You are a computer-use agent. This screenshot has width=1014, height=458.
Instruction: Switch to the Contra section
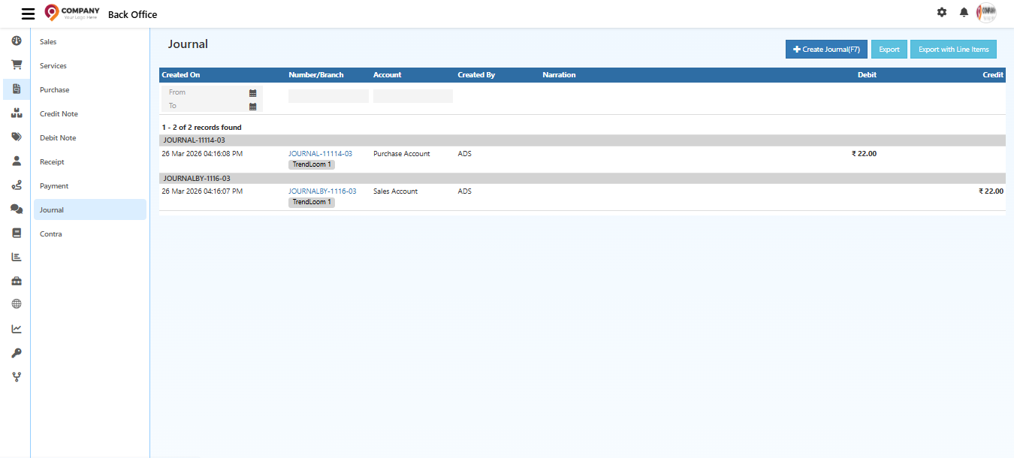pos(50,234)
